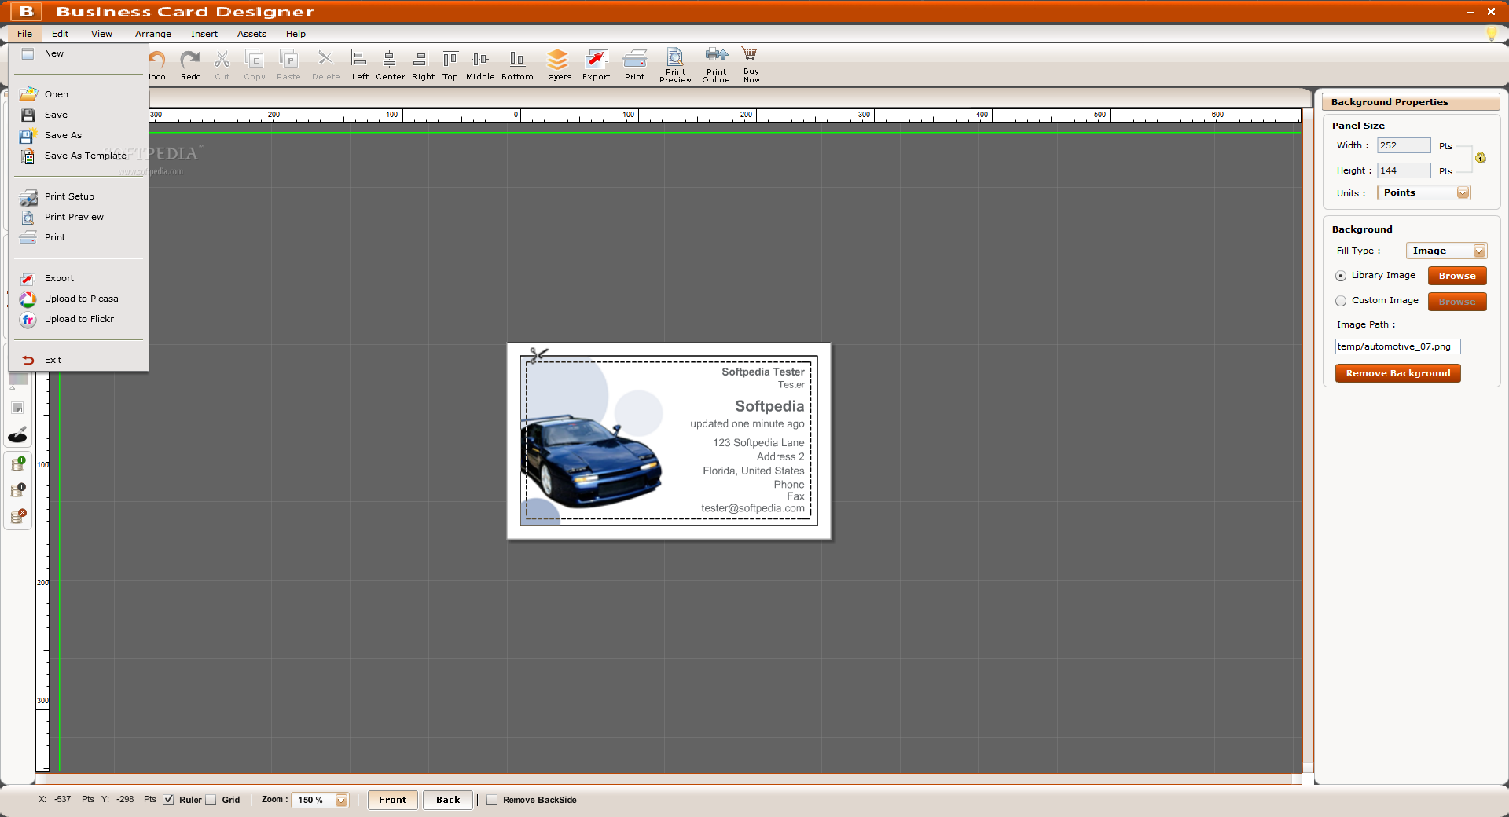Click the add database record icon
Image resolution: width=1509 pixels, height=817 pixels.
point(18,463)
